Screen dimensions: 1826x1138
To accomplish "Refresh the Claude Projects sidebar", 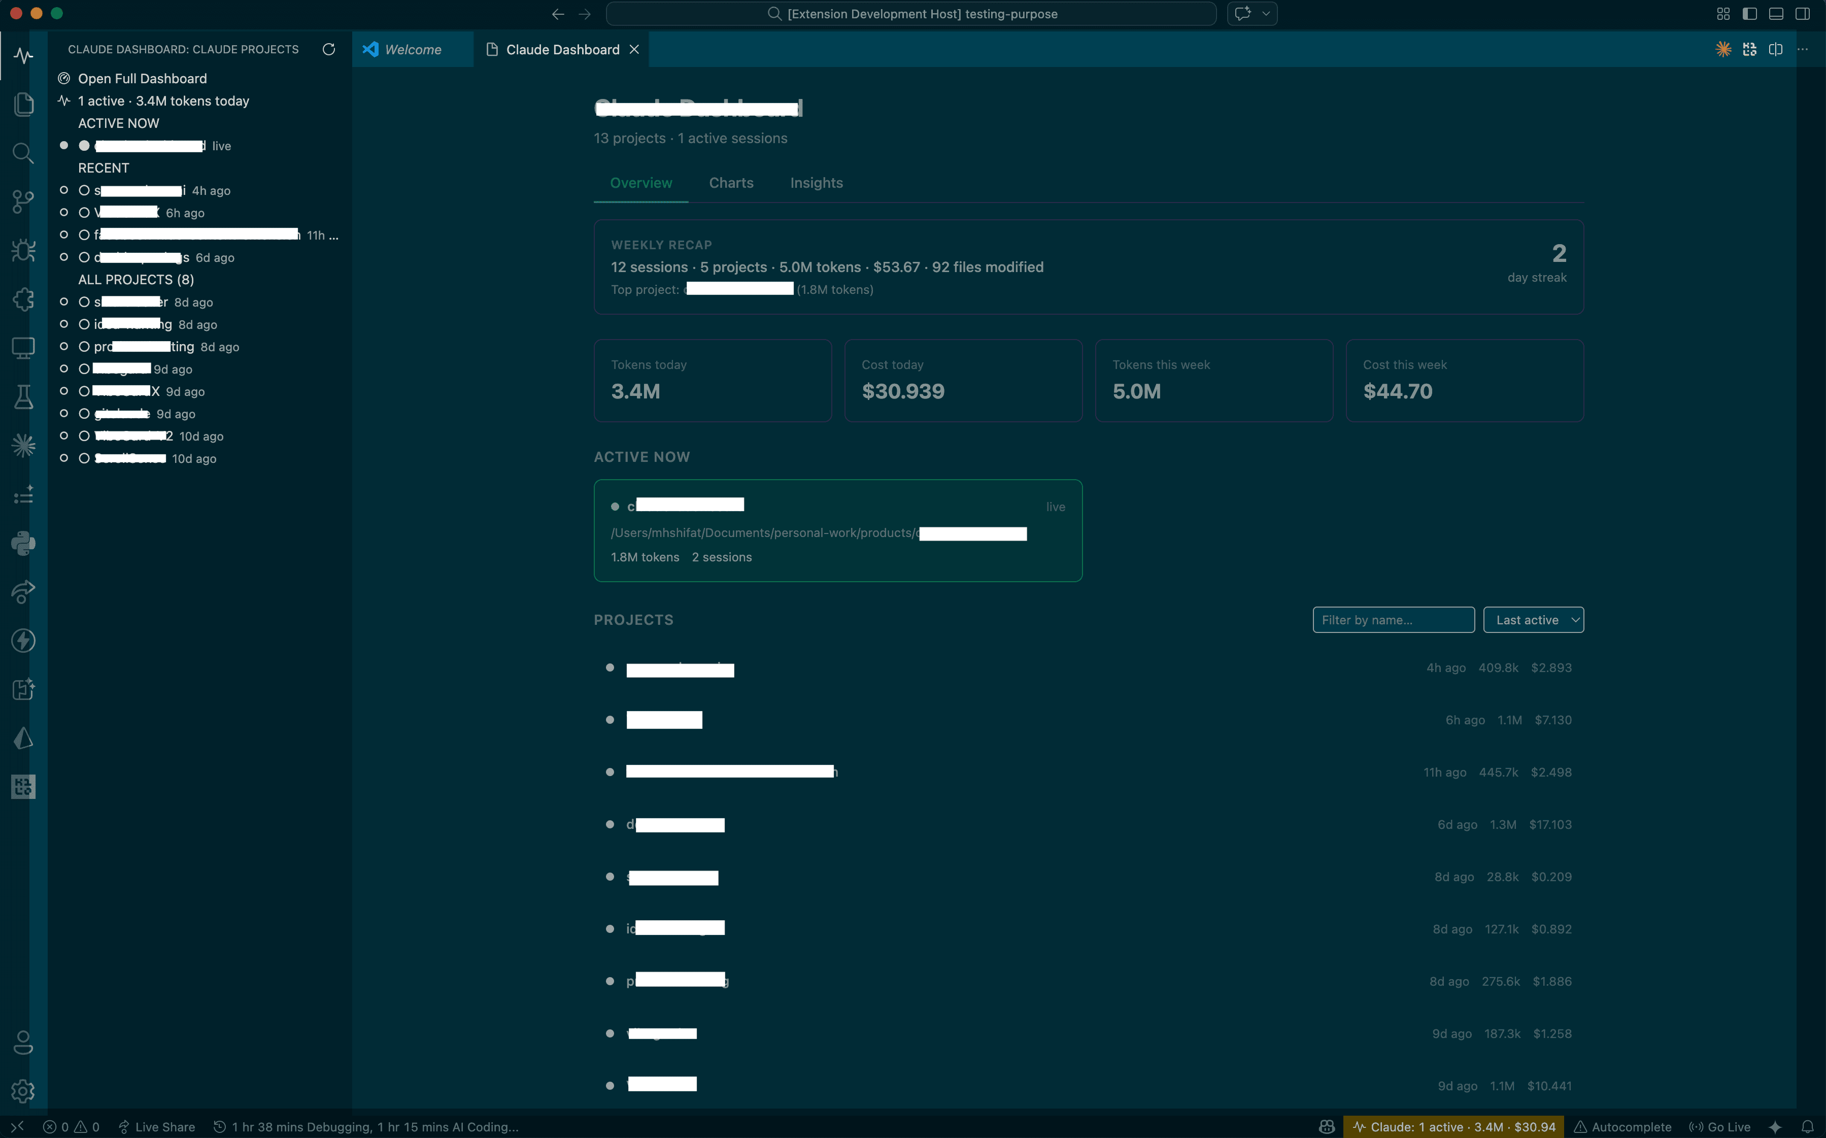I will 329,49.
